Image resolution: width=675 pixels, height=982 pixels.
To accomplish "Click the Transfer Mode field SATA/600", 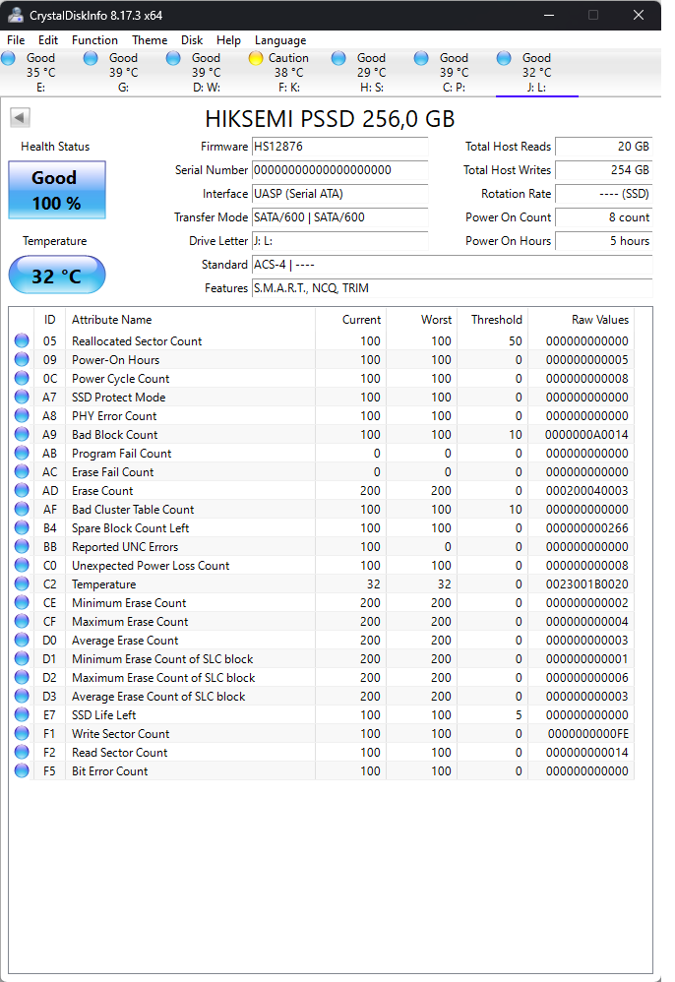I will pos(340,217).
